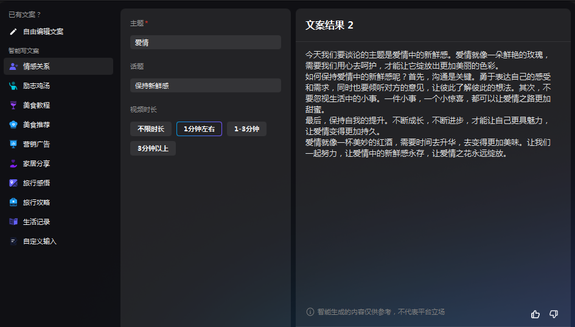Click the 智能生成的内容仅供参考 disclaimer text
The width and height of the screenshot is (575, 327).
point(381,312)
